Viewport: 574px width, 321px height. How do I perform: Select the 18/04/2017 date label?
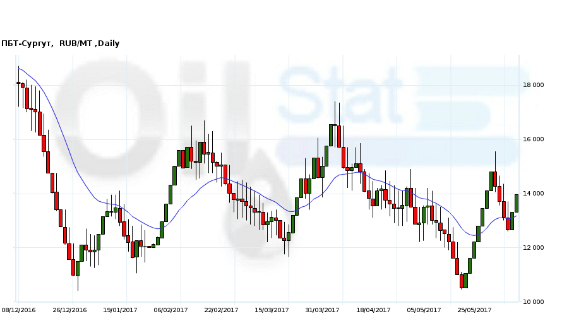pyautogui.click(x=373, y=310)
